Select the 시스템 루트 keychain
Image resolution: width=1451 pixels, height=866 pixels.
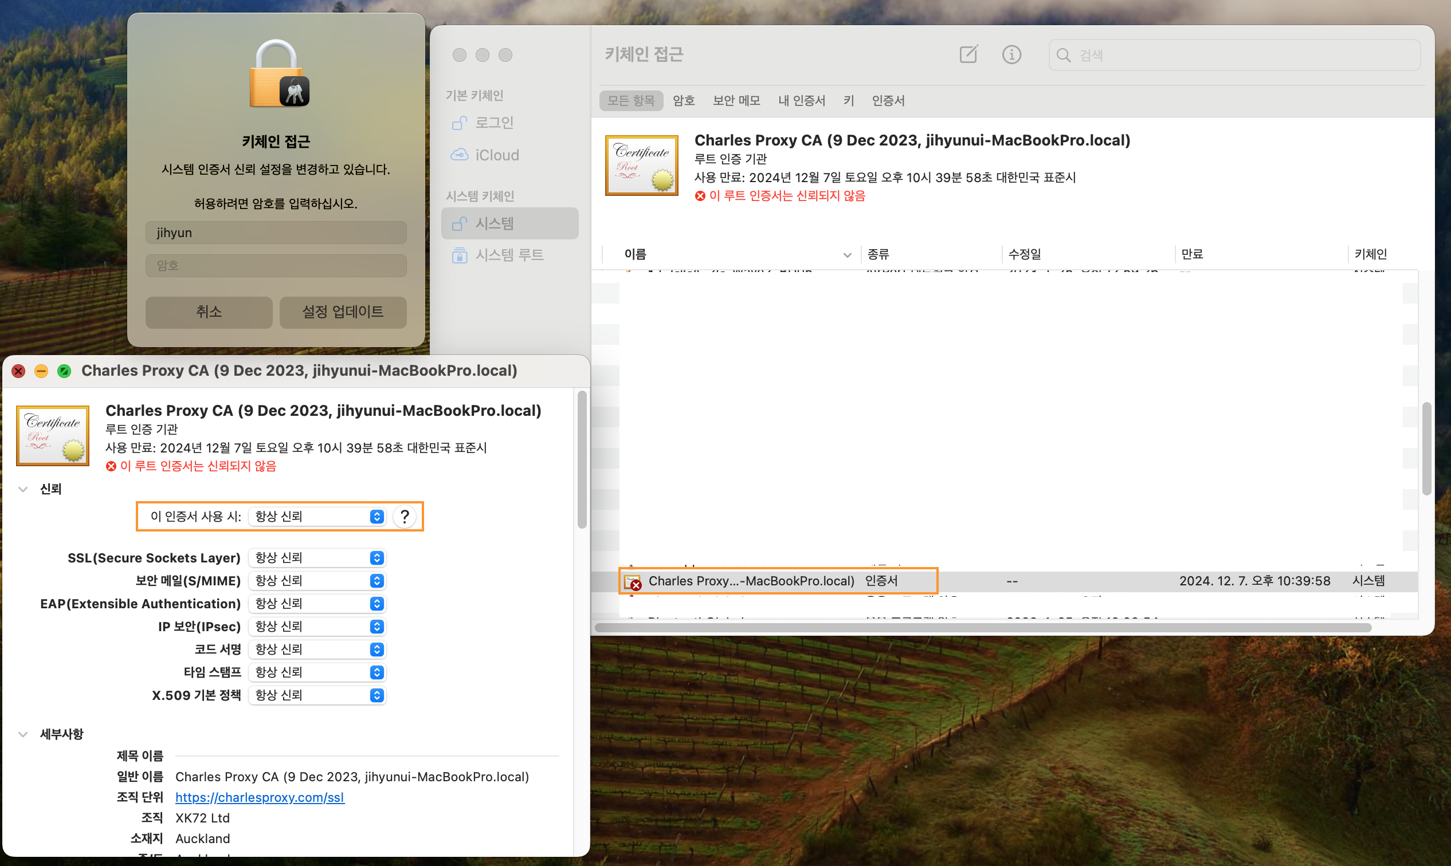point(508,255)
